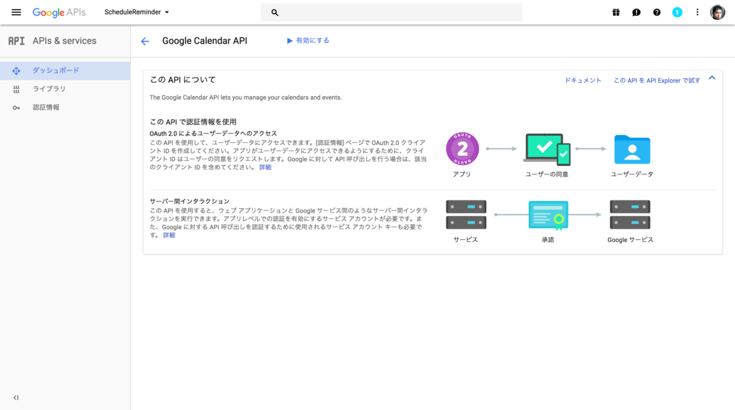This screenshot has height=410, width=735.
Task: Click the サーバー間インタラクション heading
Action: click(189, 201)
